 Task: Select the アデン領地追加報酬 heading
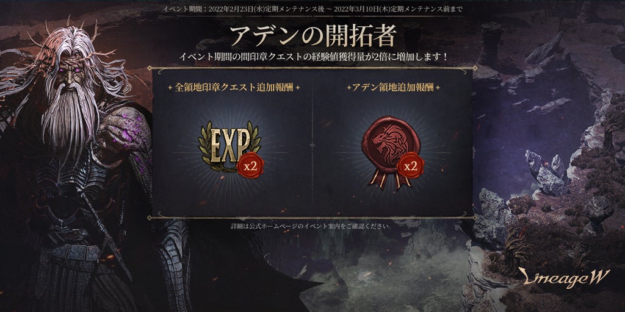(x=393, y=88)
